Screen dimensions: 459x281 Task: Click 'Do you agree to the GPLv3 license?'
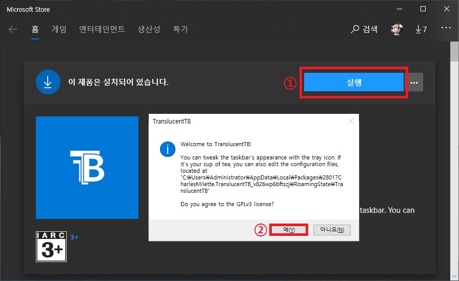pos(227,204)
